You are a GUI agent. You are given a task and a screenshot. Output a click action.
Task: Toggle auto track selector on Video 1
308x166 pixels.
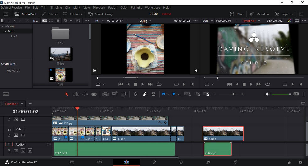16,135
